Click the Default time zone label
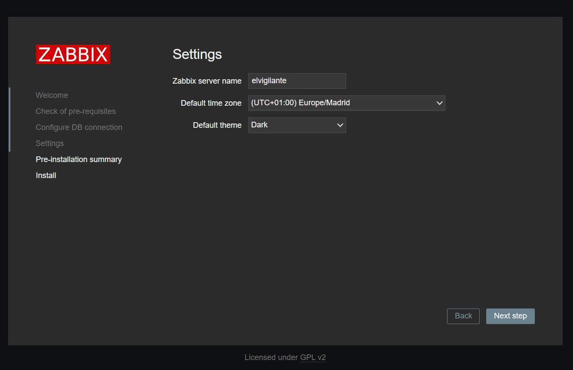The height and width of the screenshot is (370, 573). pos(211,103)
